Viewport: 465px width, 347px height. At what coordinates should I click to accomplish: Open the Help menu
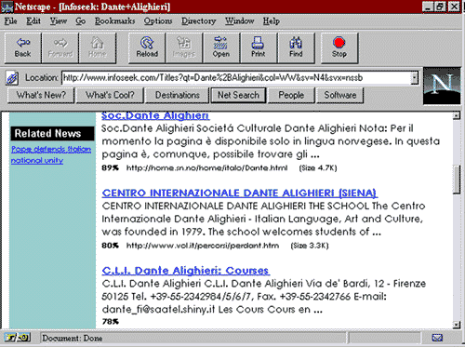pyautogui.click(x=272, y=21)
